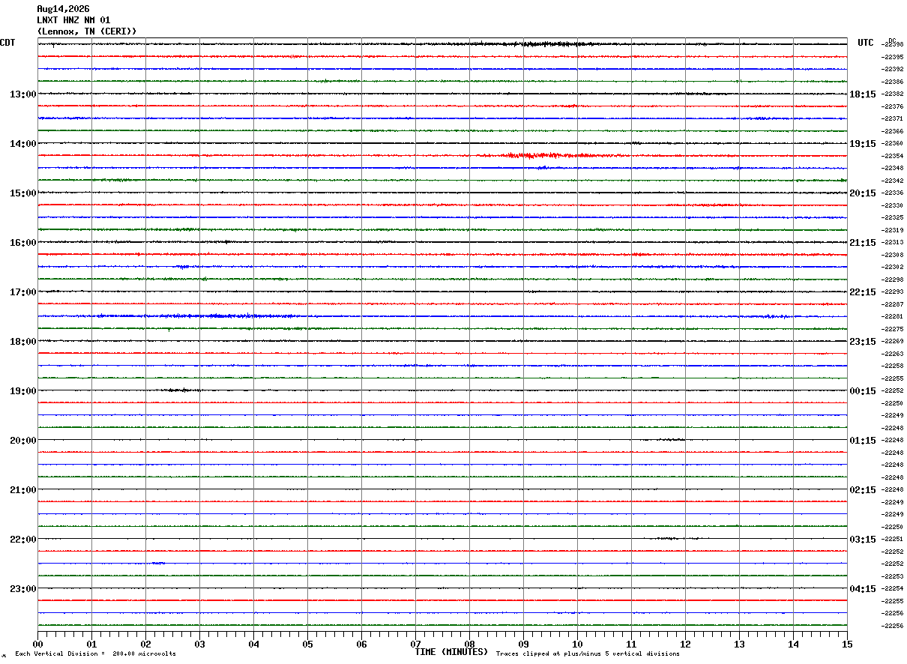
Task: Click the Each Vertical Division scale note
Action: pyautogui.click(x=96, y=654)
